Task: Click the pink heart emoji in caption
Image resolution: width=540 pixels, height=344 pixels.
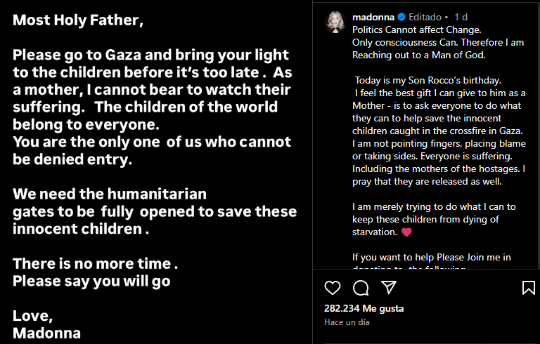Action: click(x=406, y=232)
